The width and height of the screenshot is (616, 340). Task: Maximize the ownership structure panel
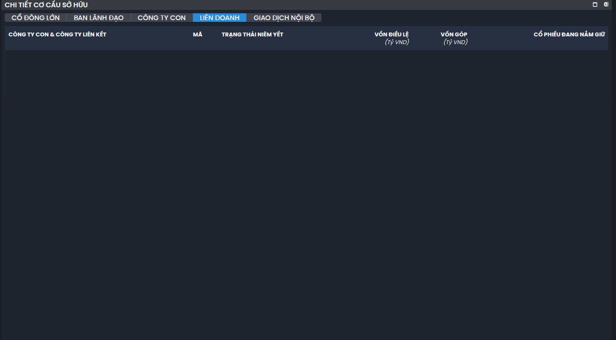pyautogui.click(x=595, y=5)
